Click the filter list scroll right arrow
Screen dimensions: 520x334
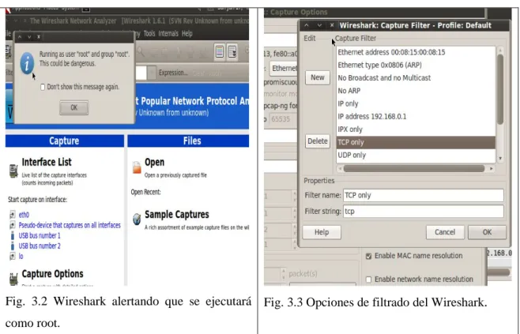492,169
